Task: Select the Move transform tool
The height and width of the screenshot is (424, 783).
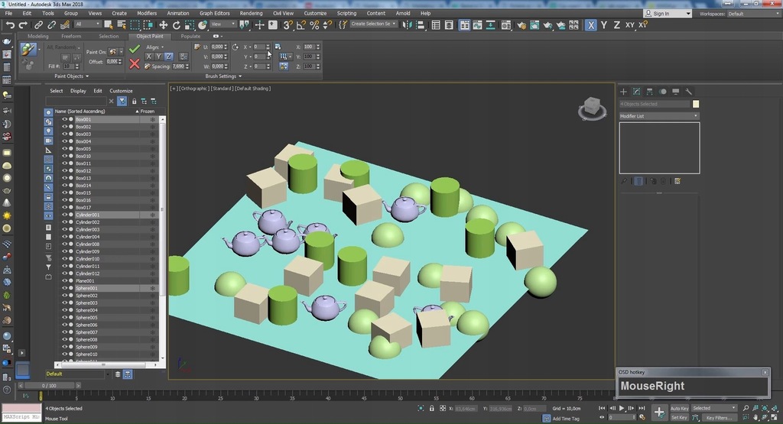Action: [163, 25]
